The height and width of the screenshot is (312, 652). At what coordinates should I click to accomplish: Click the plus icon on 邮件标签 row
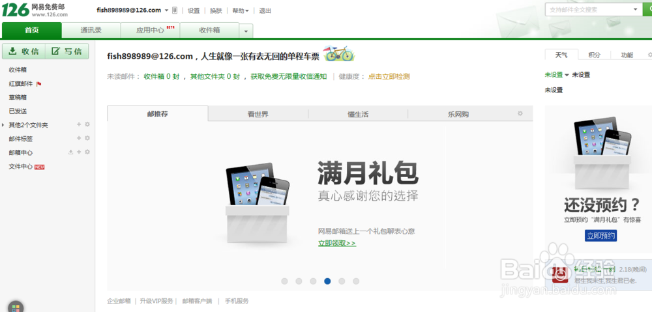click(x=79, y=138)
